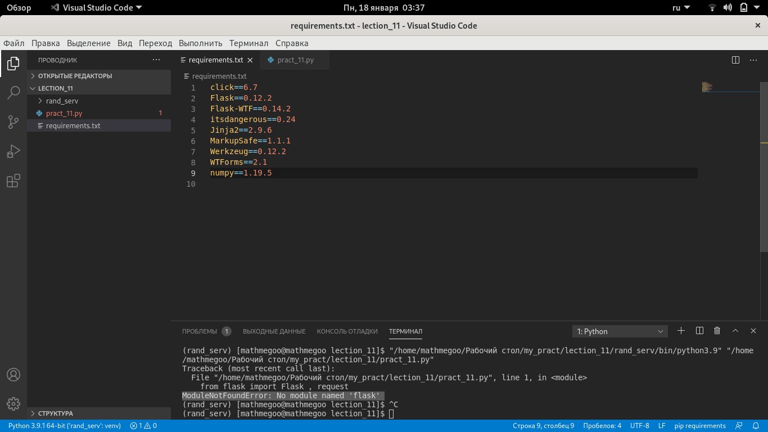Split the terminal panel
The image size is (768, 432).
click(699, 331)
